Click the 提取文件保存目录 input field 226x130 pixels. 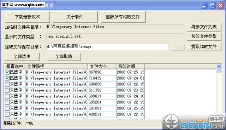click(x=107, y=47)
